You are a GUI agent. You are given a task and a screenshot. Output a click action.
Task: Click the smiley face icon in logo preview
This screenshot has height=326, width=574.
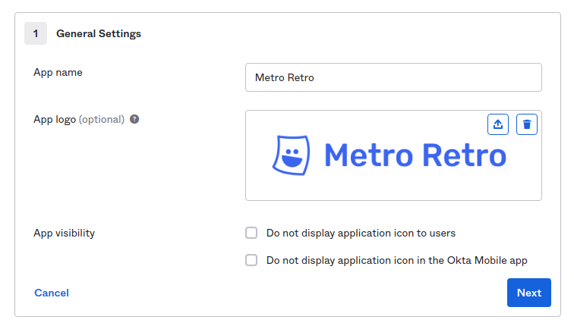coord(291,155)
